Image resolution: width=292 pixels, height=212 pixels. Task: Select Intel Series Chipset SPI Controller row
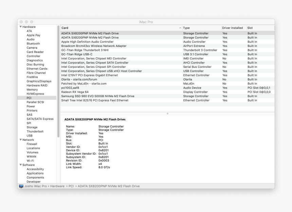167,67
